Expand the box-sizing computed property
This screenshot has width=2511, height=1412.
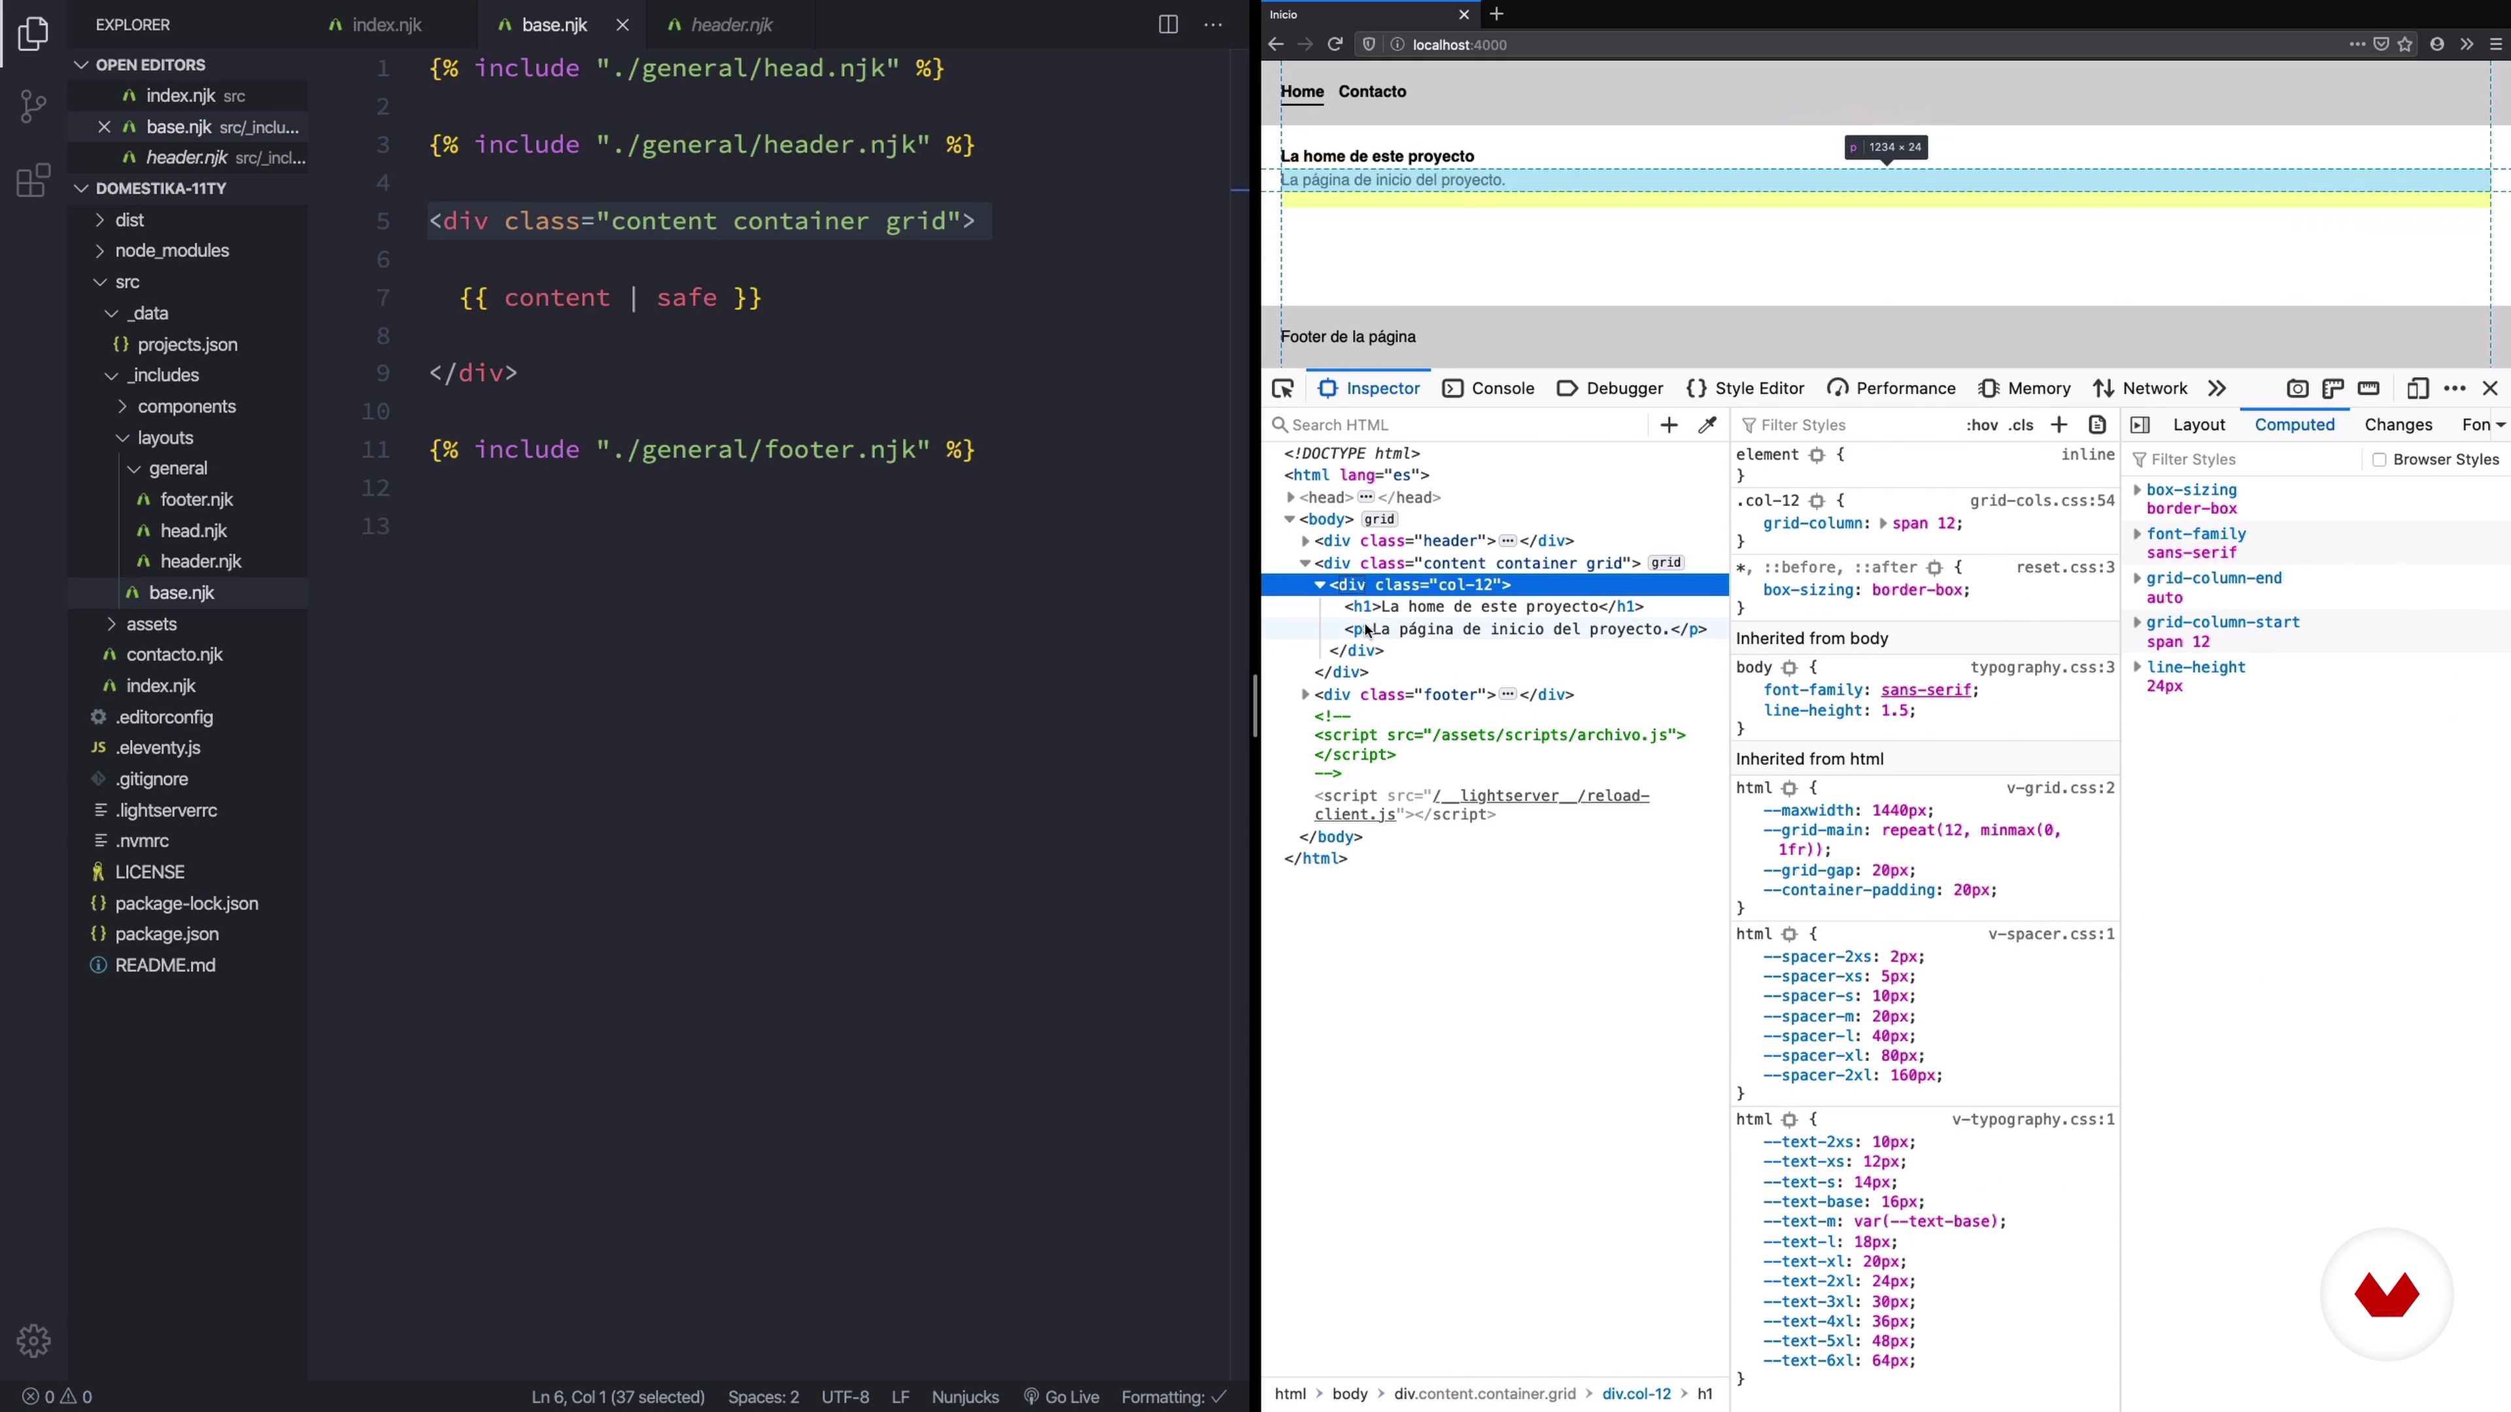click(2137, 490)
